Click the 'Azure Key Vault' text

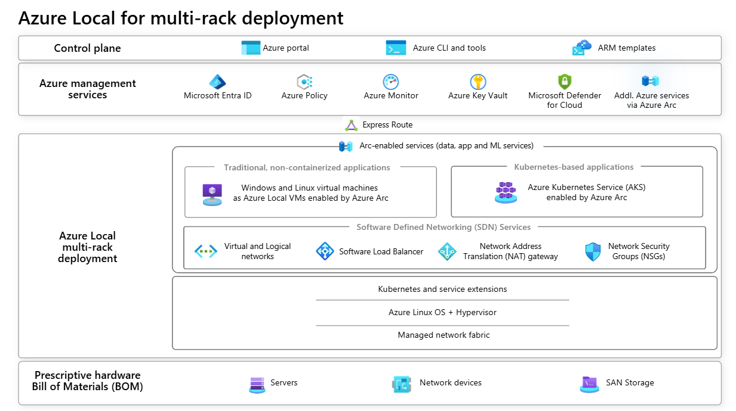coord(478,95)
